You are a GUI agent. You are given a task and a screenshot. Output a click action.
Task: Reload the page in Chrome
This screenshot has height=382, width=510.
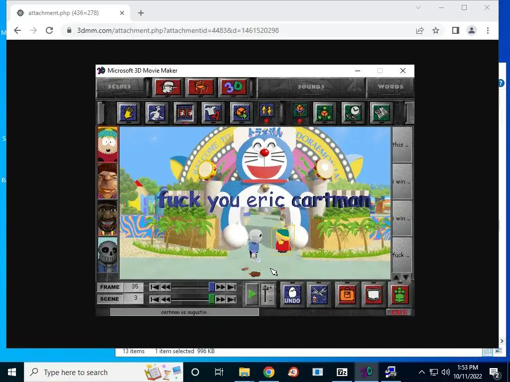[x=49, y=30]
